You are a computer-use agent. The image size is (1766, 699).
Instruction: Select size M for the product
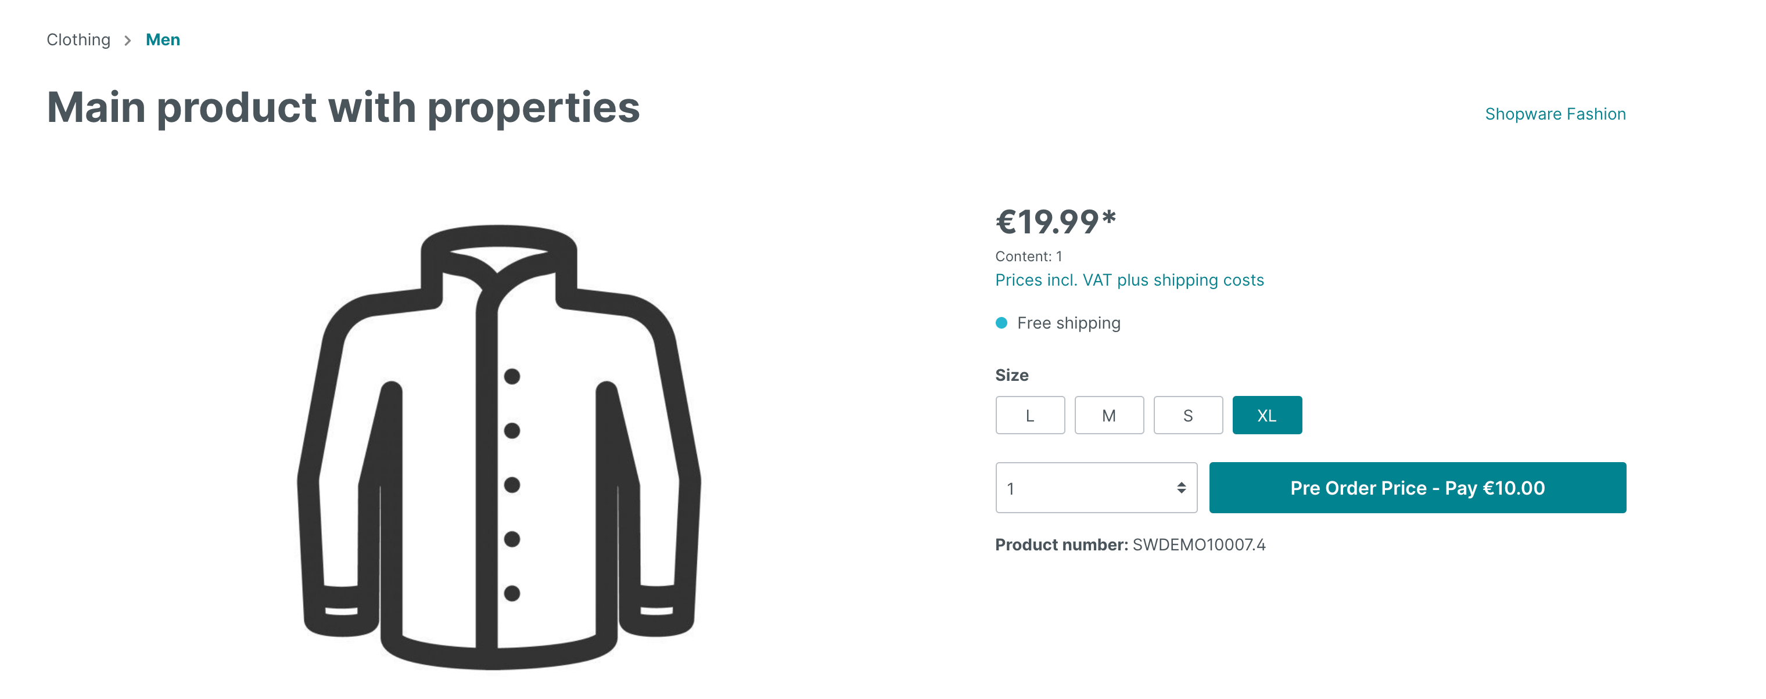tap(1108, 415)
